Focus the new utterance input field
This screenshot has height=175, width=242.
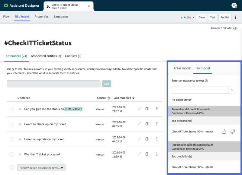[53, 84]
